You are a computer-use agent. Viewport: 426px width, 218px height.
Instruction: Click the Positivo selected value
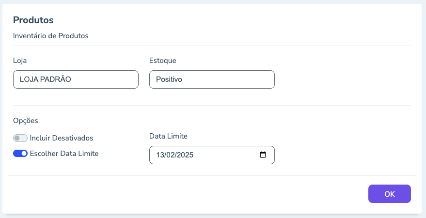[x=169, y=79]
